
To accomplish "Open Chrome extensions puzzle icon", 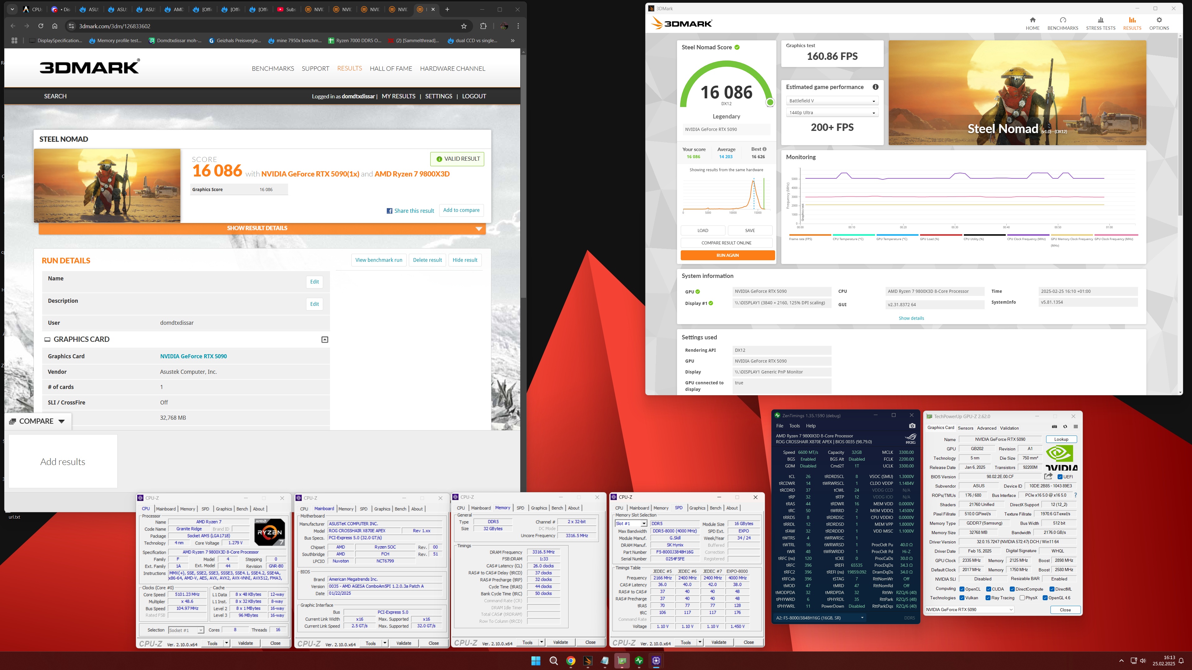I will pyautogui.click(x=483, y=26).
